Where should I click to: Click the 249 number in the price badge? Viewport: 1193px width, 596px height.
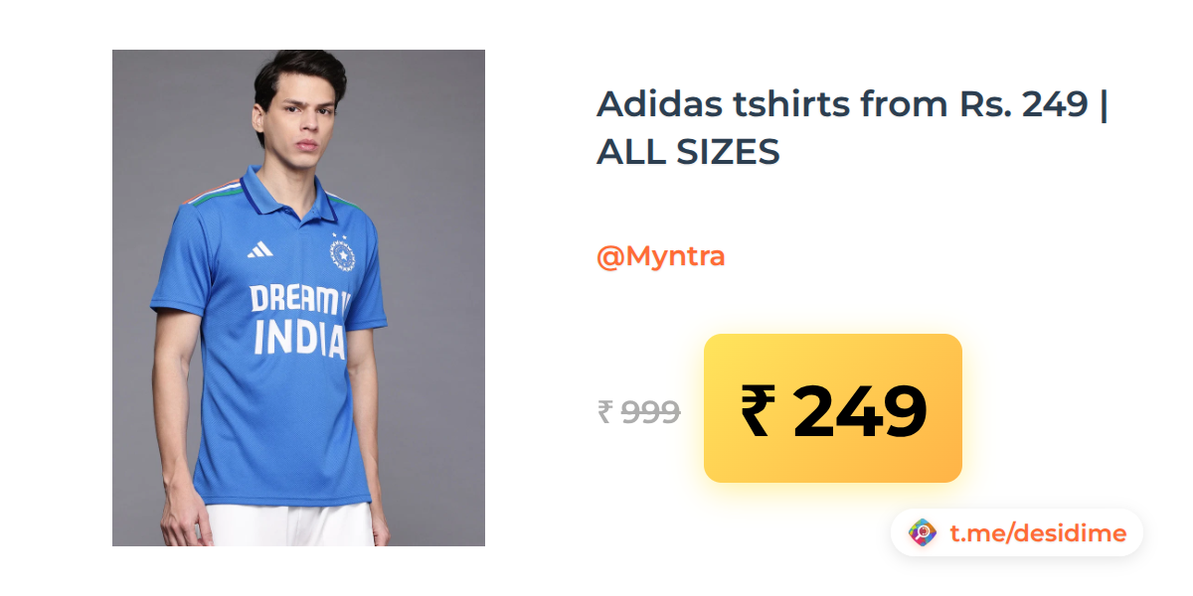(860, 410)
